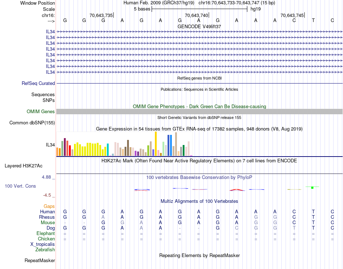Image resolution: width=343 pixels, height=269 pixels.
Task: Select the X_tropicalis alignment row label
Action: (x=43, y=244)
